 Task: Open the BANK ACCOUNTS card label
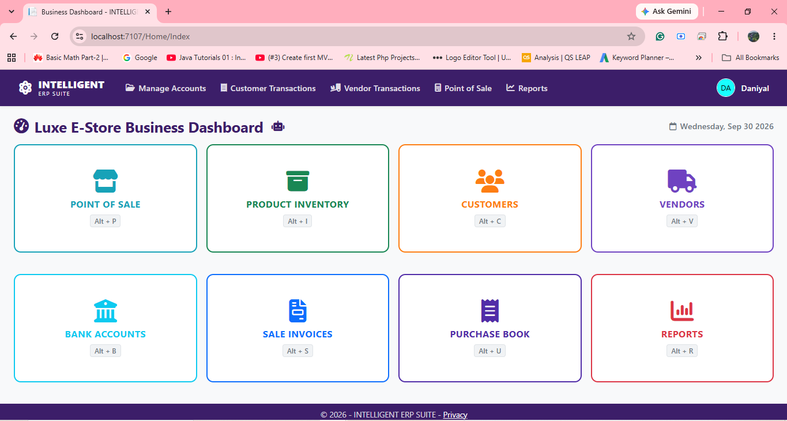tap(106, 334)
